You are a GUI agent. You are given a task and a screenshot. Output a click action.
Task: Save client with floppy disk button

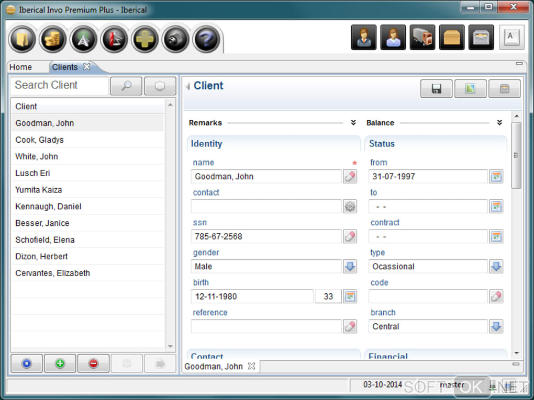[436, 89]
